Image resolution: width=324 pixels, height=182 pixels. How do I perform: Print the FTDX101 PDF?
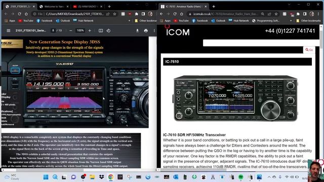146,30
